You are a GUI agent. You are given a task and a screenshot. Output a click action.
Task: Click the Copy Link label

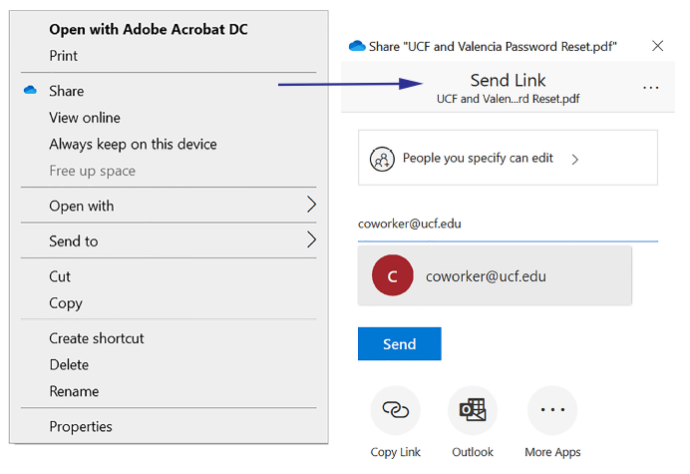pyautogui.click(x=395, y=452)
